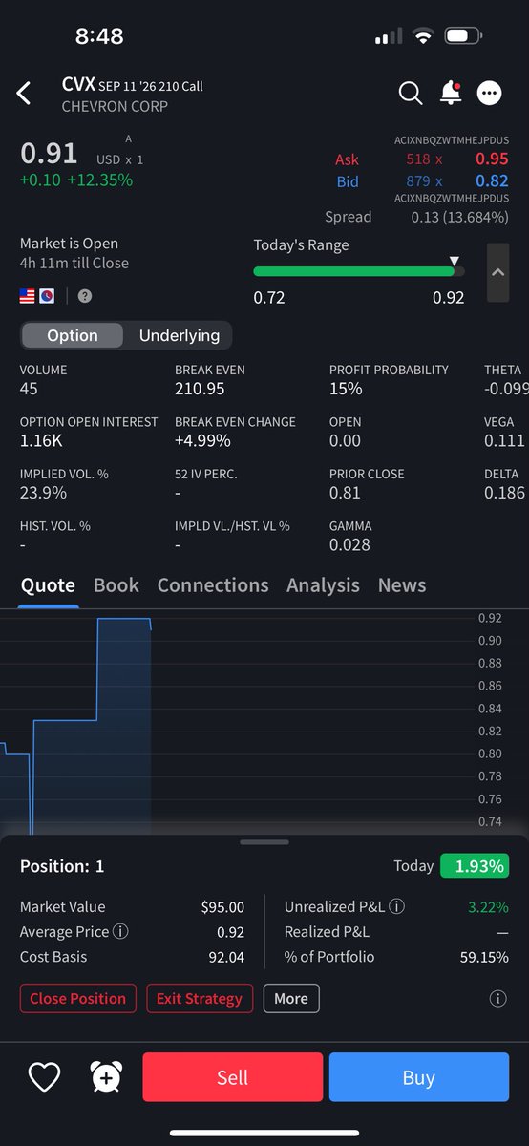Tap the position panel drag handle

pyautogui.click(x=264, y=842)
